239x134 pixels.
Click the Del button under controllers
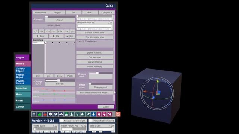point(38,76)
